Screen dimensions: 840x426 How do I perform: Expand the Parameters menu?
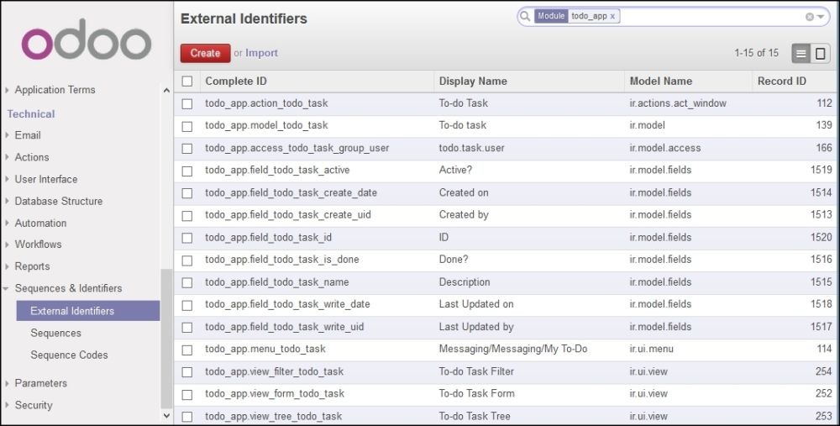(x=40, y=383)
